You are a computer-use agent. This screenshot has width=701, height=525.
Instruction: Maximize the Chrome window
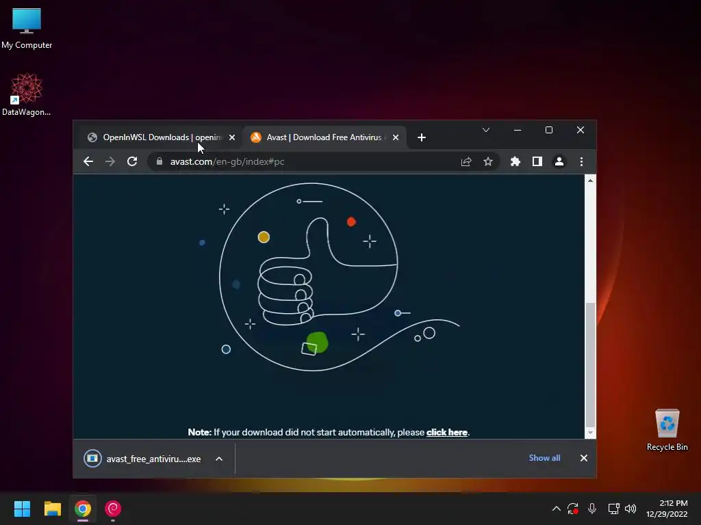point(549,130)
